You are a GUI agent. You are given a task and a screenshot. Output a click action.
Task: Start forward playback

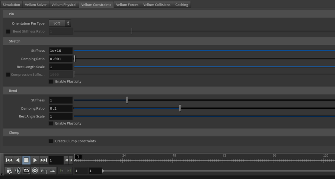[35, 160]
